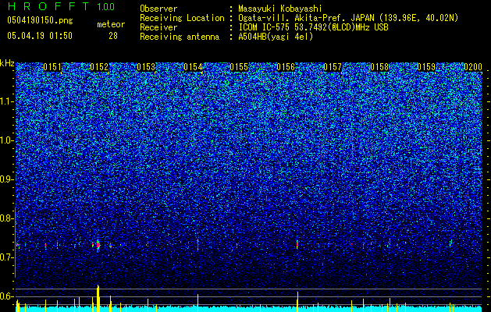The width and height of the screenshot is (491, 312).
Task: Click the Observer field label
Action: [158, 9]
